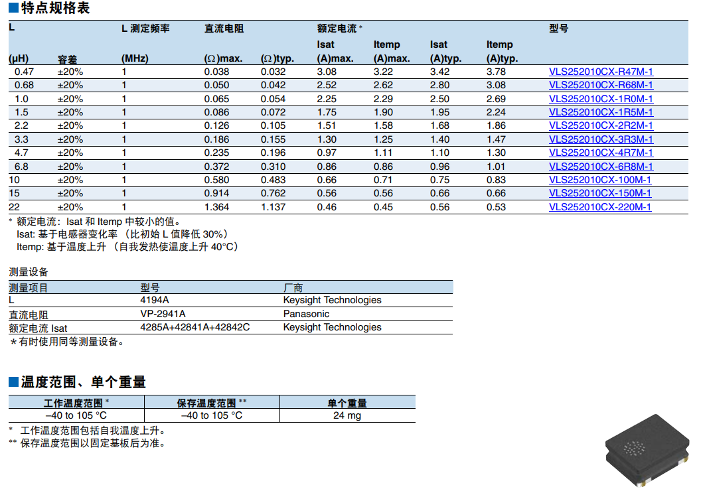
Task: Click the VLS252010CX-220M-1 link
Action: (x=600, y=207)
